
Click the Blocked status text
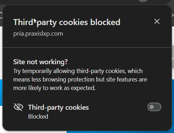click(x=38, y=116)
